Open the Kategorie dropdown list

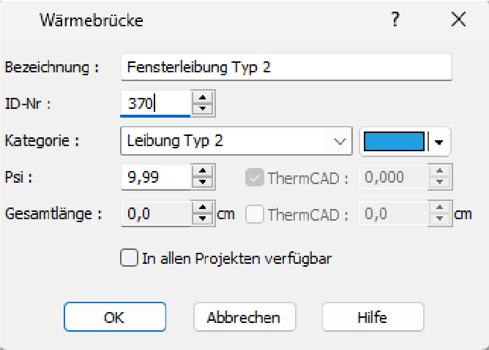(x=339, y=141)
